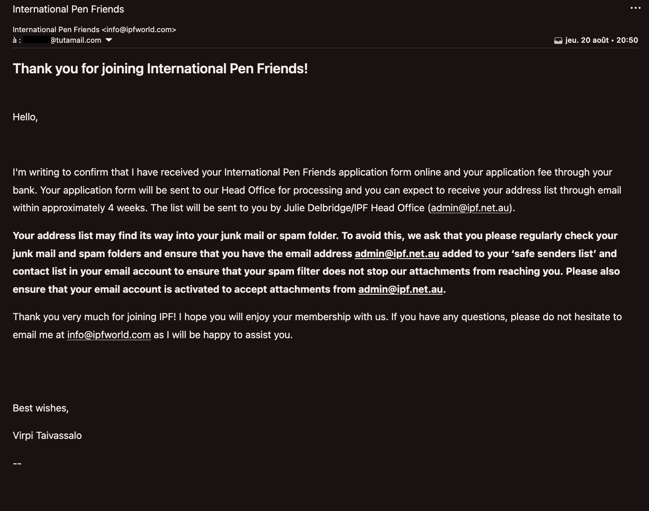
Task: Click the recipient @tutamail.com address
Action: point(62,40)
